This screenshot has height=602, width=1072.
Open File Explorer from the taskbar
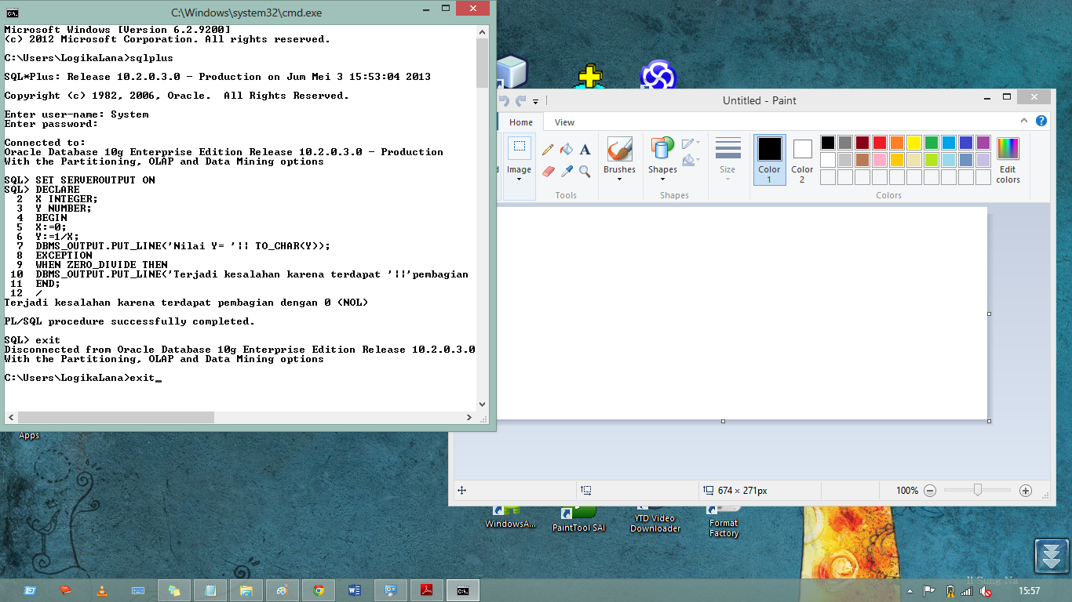click(x=246, y=590)
